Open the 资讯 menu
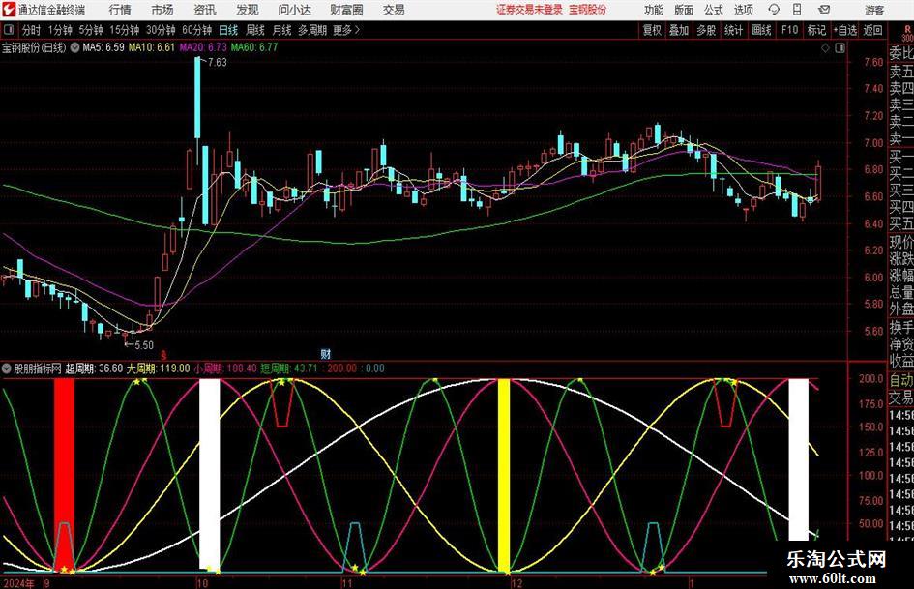 click(x=205, y=10)
